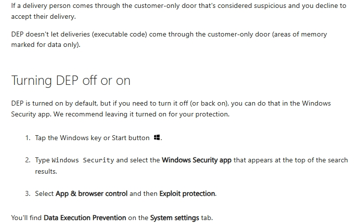Click the "marked for data only" text
This screenshot has width=364, height=224.
point(44,44)
